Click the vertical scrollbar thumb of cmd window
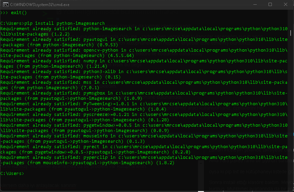This screenshot has width=294, height=192. coord(291,33)
